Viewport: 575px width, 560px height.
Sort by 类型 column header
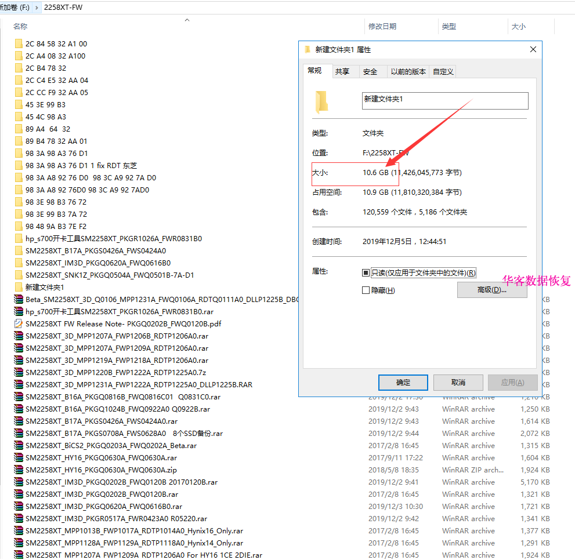449,27
